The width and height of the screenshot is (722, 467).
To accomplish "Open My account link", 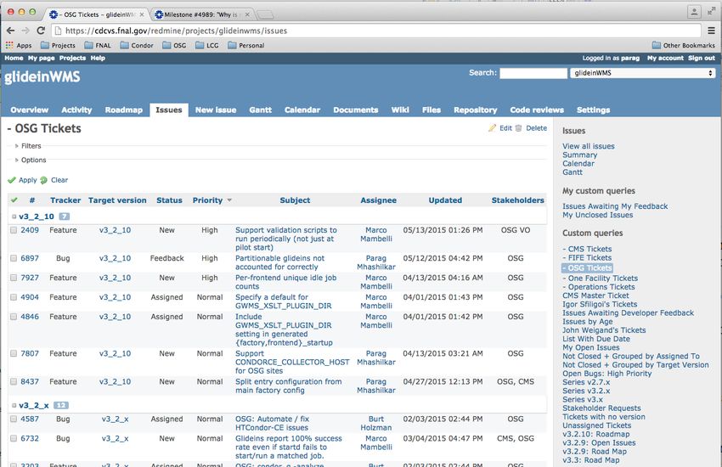I will (665, 58).
